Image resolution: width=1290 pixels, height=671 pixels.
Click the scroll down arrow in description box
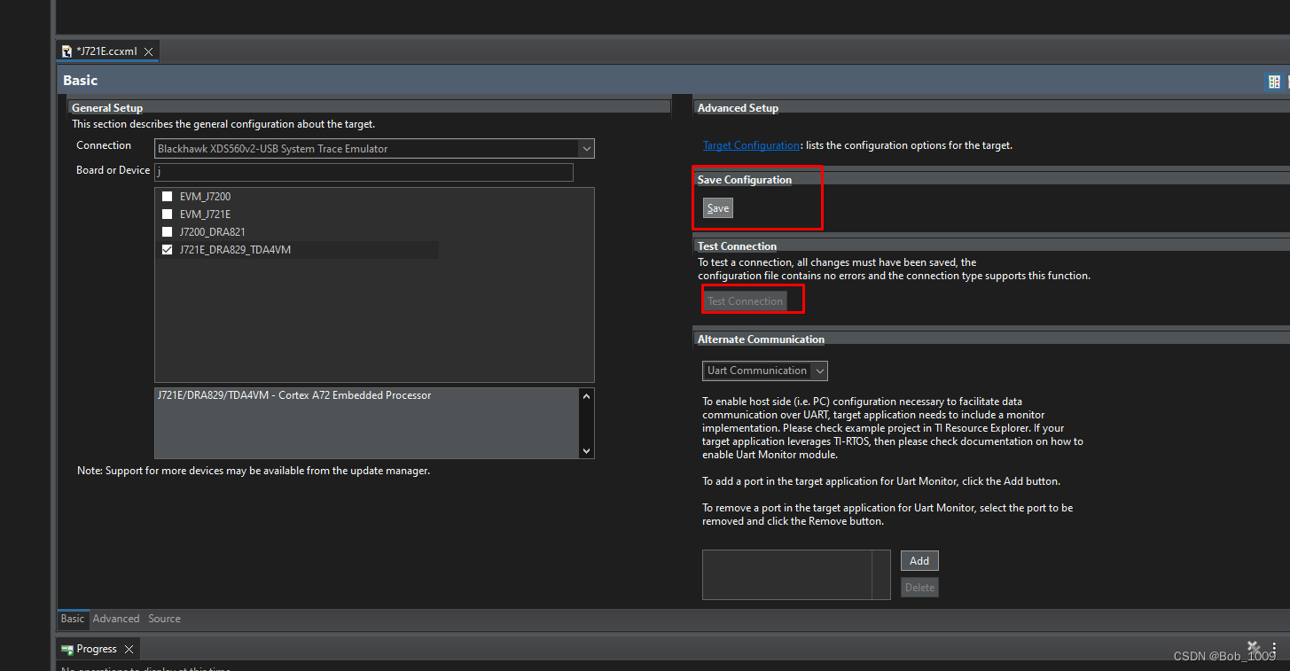point(585,450)
